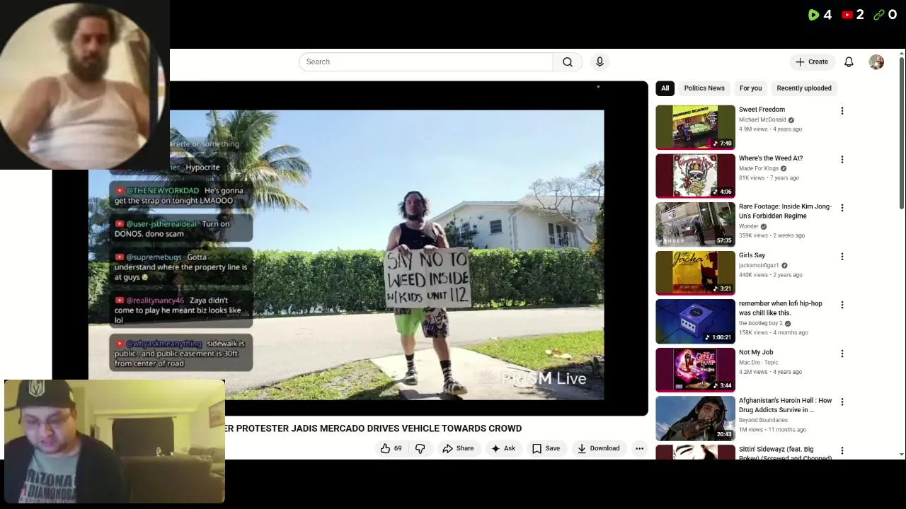906x509 pixels.
Task: Open options menu for lofi hip-hop video
Action: 842,305
